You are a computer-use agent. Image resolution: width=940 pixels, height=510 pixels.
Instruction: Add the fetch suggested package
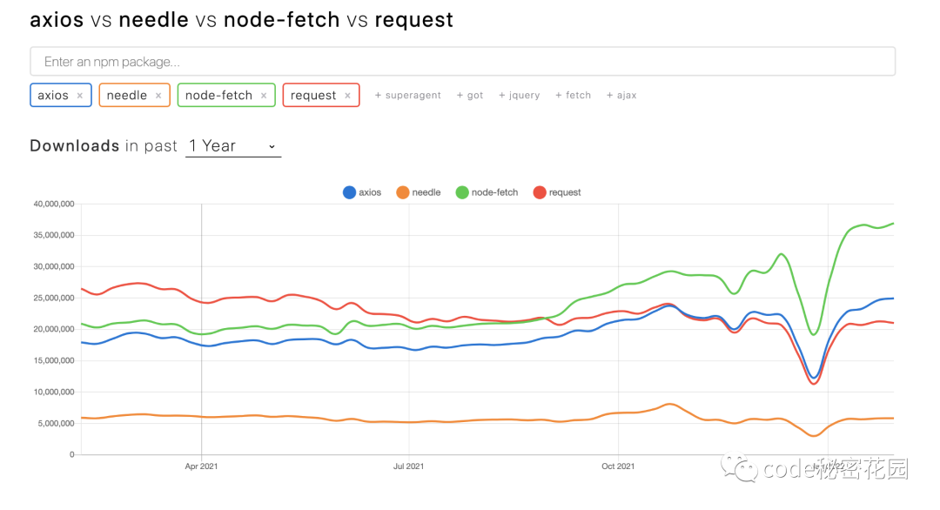coord(574,96)
